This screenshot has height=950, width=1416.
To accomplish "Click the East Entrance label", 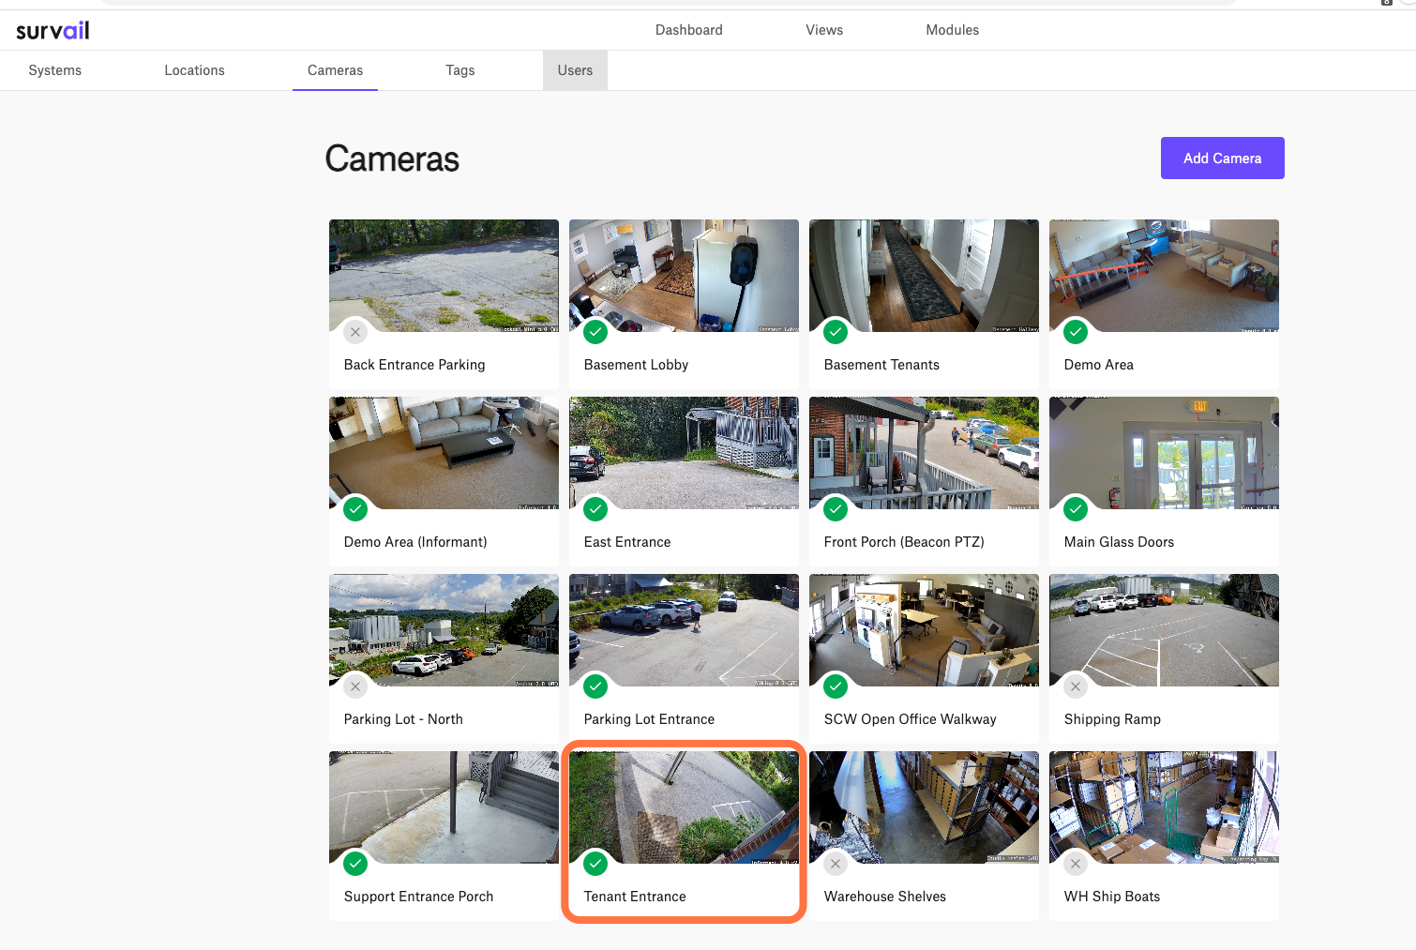I will pos(627,542).
